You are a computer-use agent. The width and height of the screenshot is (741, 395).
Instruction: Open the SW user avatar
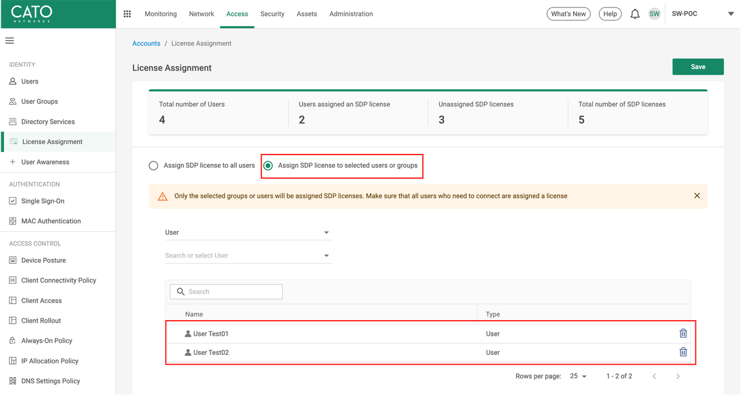click(x=655, y=14)
